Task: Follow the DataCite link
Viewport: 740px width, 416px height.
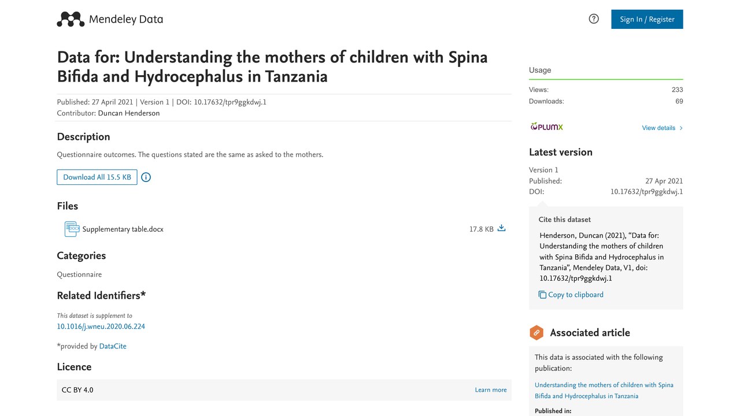Action: pyautogui.click(x=113, y=346)
